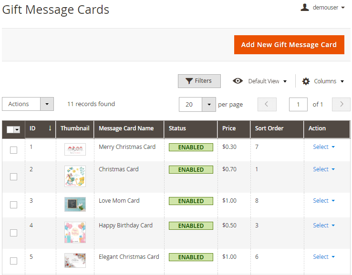Open the Filters panel
Screen dimensions: 352x275
199,81
